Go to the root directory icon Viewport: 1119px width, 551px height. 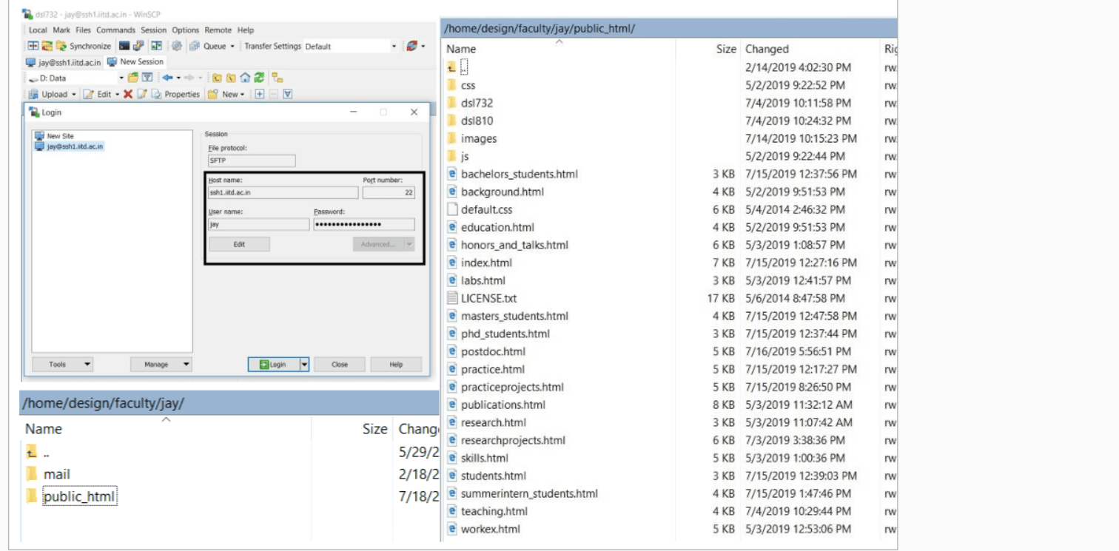pyautogui.click(x=231, y=78)
